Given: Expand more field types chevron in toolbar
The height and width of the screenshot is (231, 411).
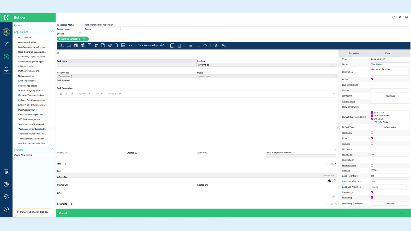Looking at the screenshot, I should tap(130, 46).
